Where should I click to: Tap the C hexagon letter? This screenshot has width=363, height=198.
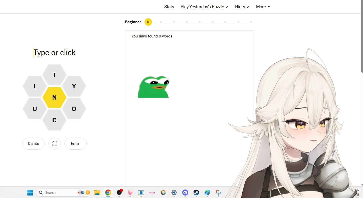point(54,120)
